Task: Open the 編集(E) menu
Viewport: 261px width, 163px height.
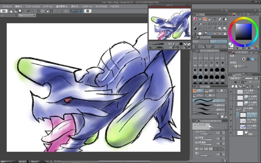Action: [x=18, y=7]
